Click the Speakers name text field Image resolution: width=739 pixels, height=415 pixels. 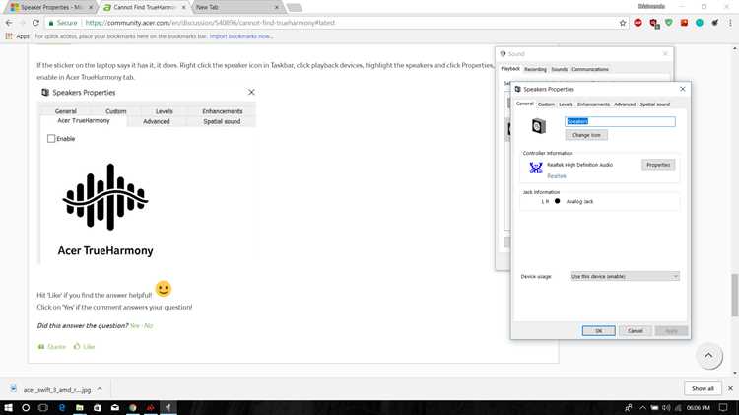pyautogui.click(x=620, y=121)
